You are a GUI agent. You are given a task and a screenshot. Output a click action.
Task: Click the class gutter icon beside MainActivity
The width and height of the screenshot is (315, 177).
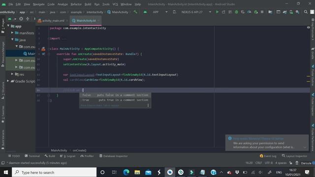coord(43,49)
